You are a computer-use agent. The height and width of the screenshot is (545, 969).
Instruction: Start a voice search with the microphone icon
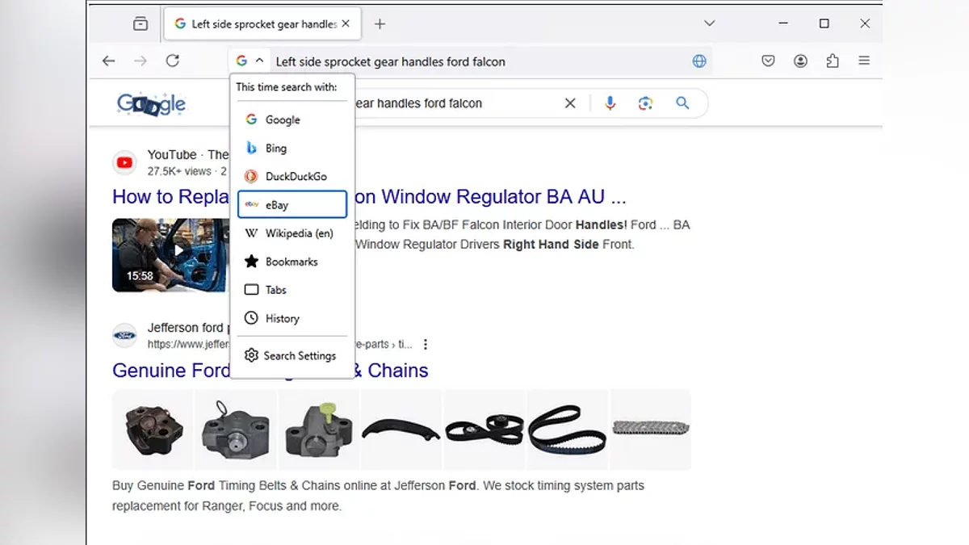(610, 103)
